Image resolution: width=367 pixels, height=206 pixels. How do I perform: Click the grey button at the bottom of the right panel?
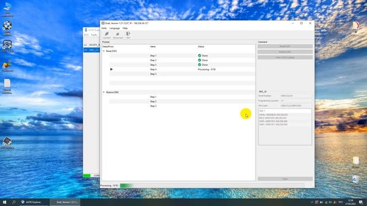pos(285,179)
